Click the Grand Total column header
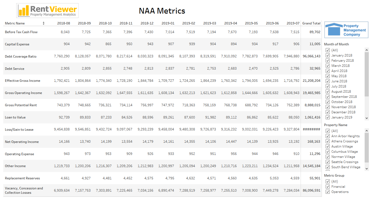Viewport: 372px width, 200px height. tap(311, 23)
